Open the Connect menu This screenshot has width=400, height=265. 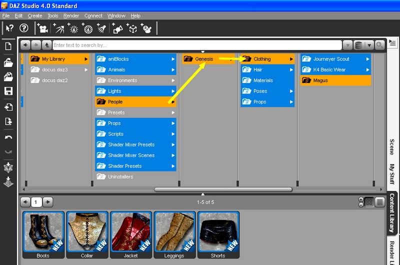tap(93, 16)
